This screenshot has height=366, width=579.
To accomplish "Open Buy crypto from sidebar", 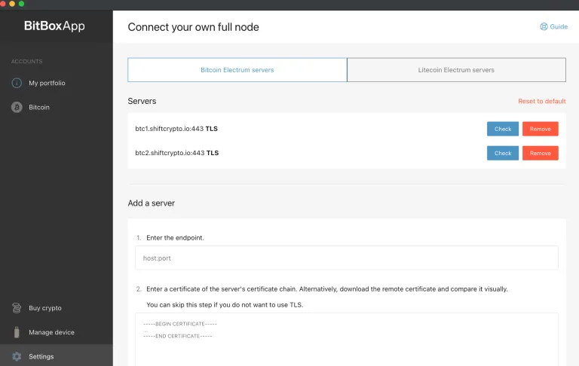I will pos(45,308).
